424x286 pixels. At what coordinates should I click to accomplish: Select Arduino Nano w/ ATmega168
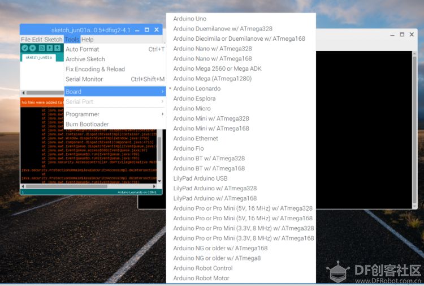click(x=241, y=58)
